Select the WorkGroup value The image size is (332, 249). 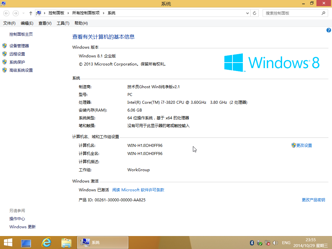pyautogui.click(x=138, y=170)
